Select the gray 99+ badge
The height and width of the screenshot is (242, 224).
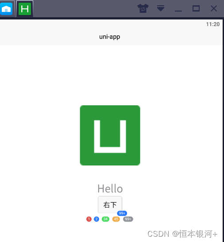point(128,219)
